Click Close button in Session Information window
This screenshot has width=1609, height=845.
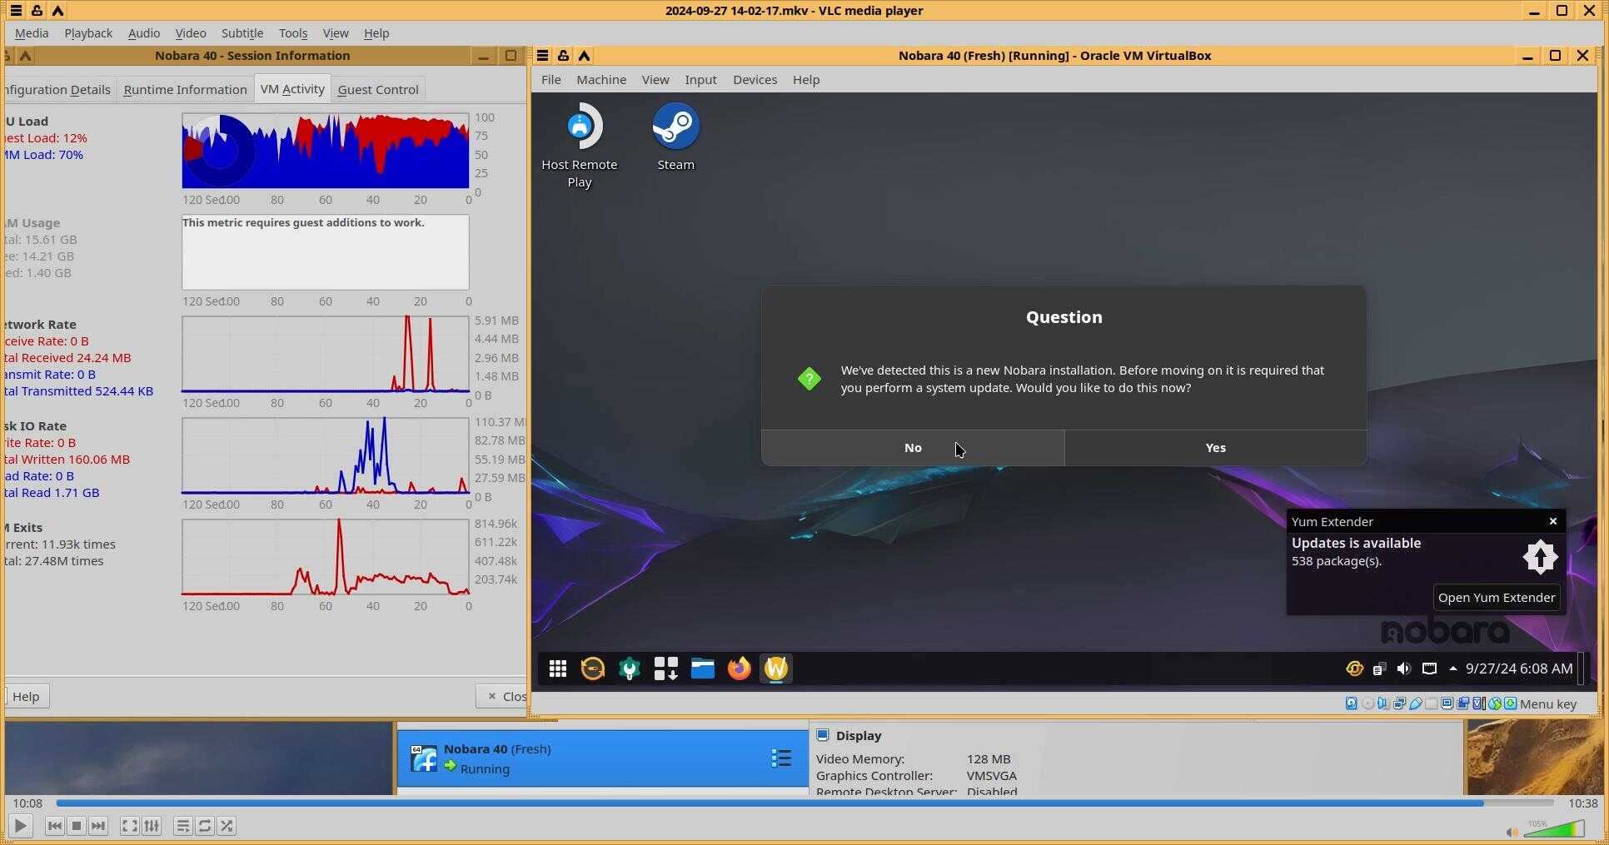[x=503, y=697]
